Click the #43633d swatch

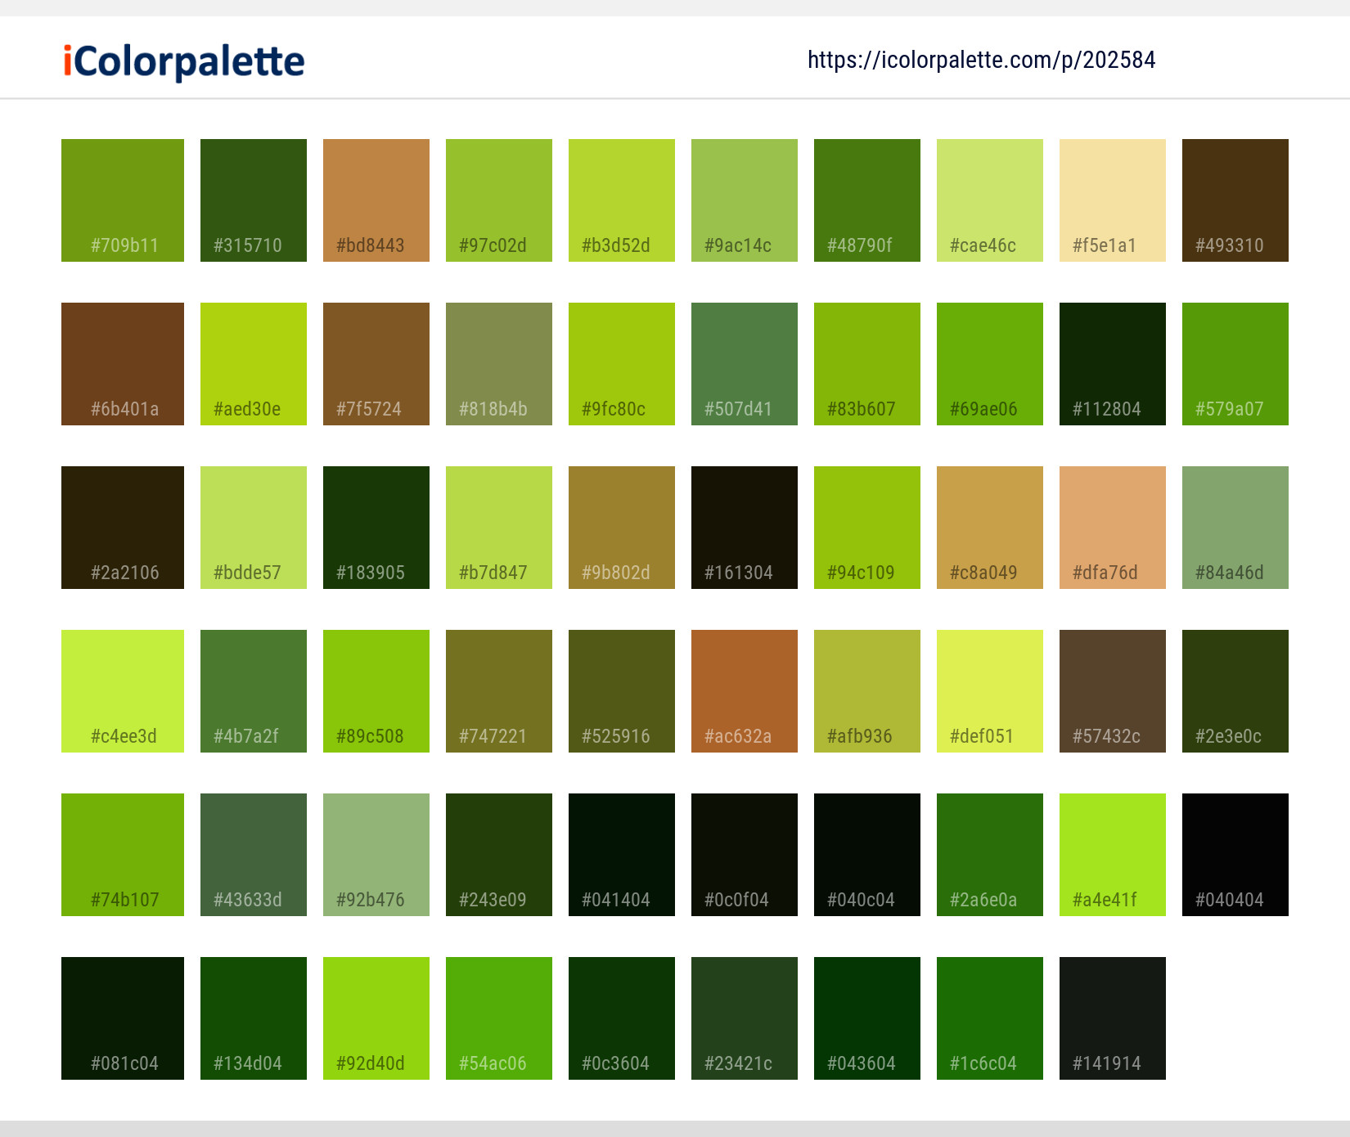[254, 855]
